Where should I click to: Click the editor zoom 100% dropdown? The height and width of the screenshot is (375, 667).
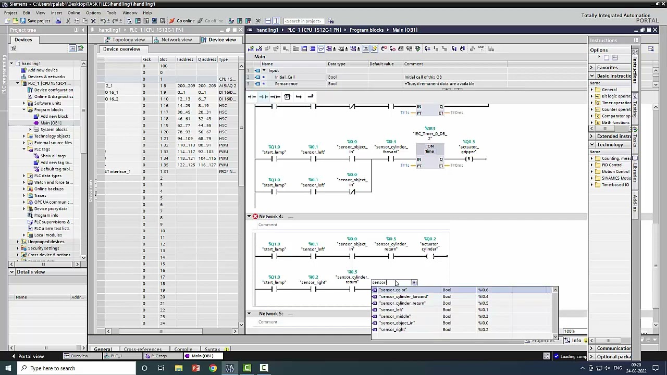576,332
